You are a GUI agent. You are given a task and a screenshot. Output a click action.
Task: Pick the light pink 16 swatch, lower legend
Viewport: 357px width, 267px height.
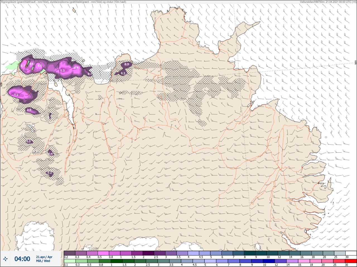pos(304,261)
